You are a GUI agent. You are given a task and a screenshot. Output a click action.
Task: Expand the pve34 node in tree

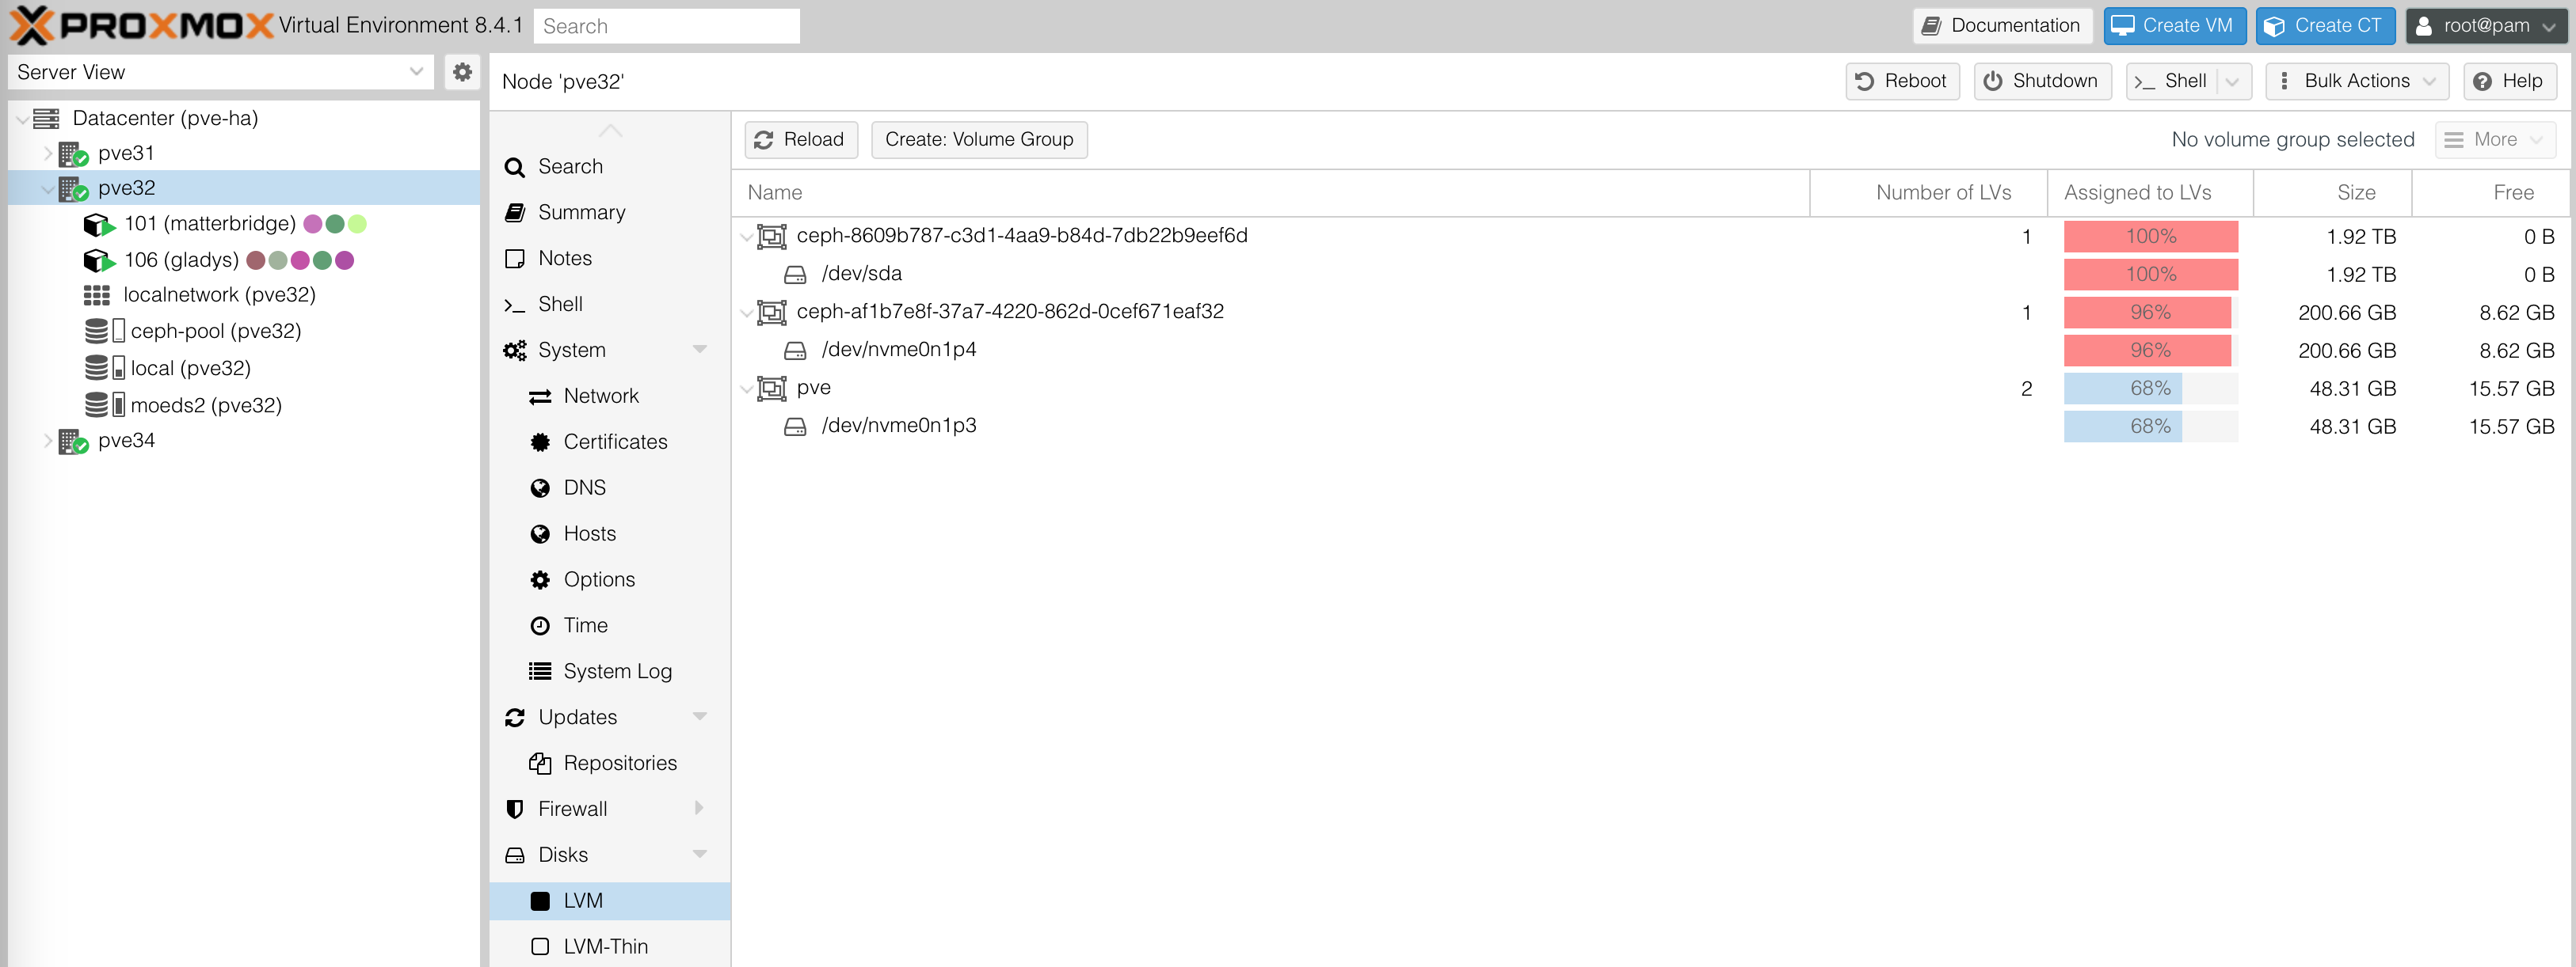click(47, 442)
